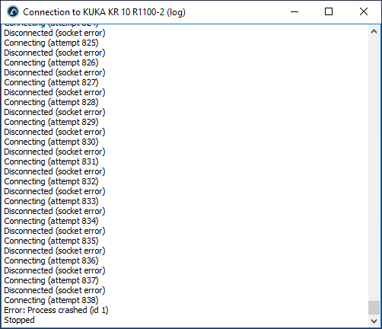Viewport: 382px width, 329px height.
Task: Click the 'Stopped' log line
Action: 19,320
